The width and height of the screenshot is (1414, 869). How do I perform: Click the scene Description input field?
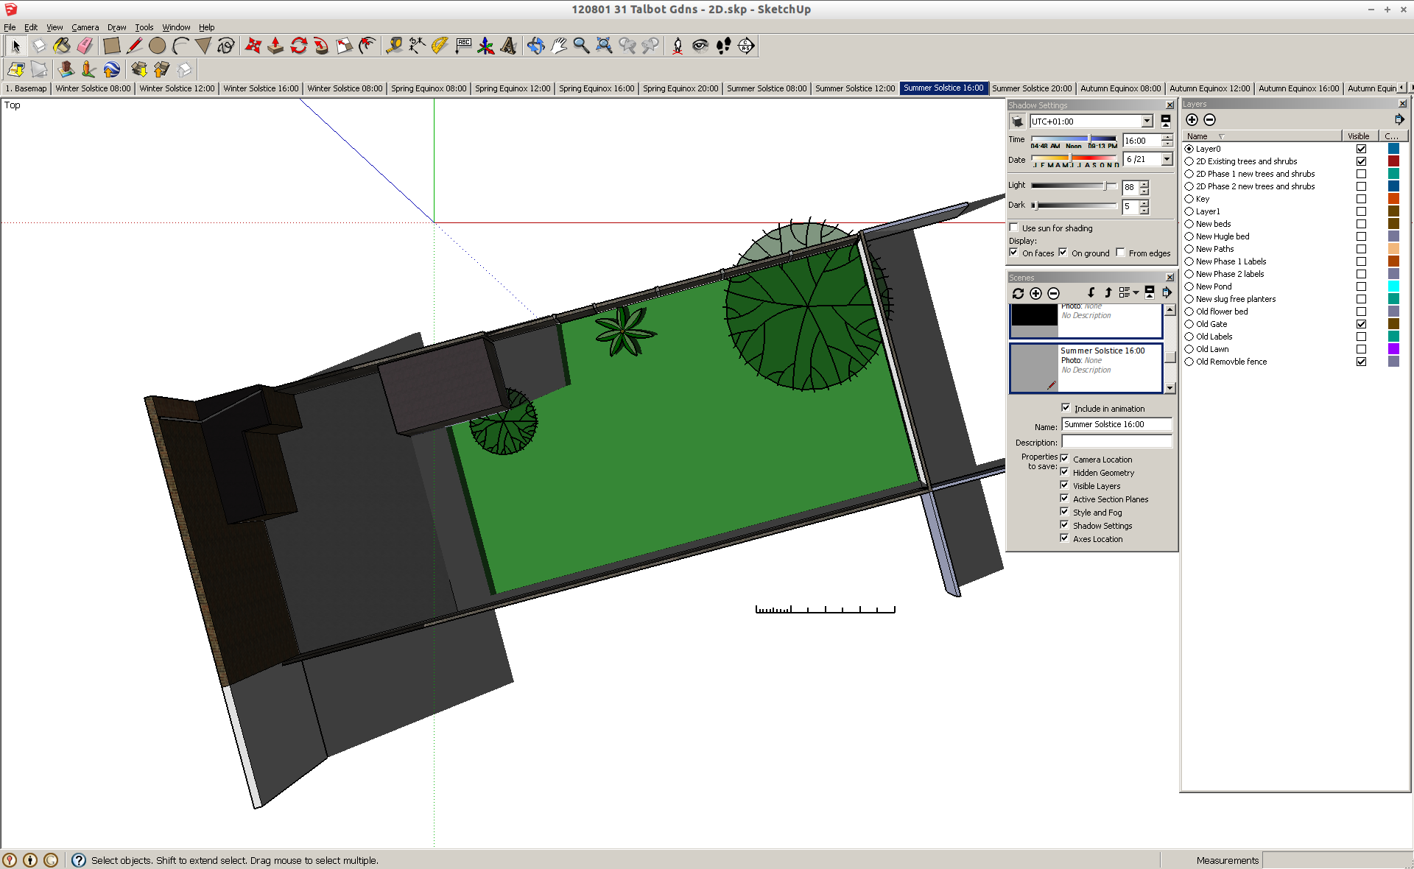point(1116,442)
